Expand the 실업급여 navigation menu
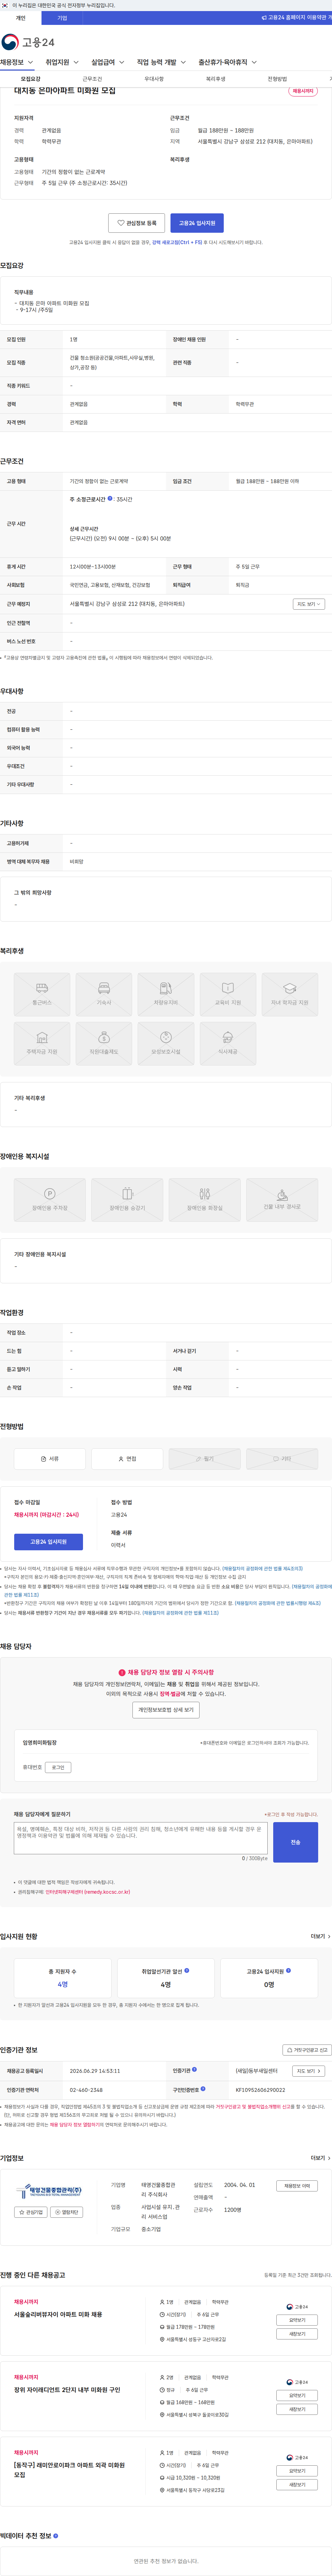This screenshot has height=2576, width=332. click(108, 62)
